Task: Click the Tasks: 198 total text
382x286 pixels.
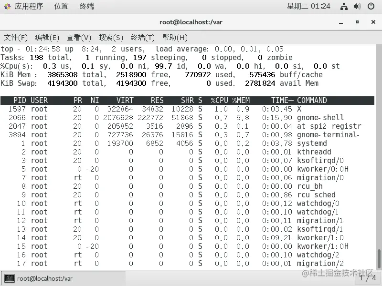Action: (36, 57)
